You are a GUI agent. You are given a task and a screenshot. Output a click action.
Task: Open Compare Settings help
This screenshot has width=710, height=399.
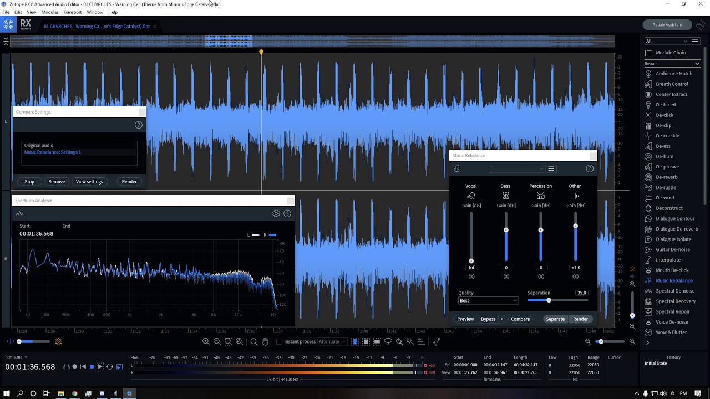pos(139,125)
